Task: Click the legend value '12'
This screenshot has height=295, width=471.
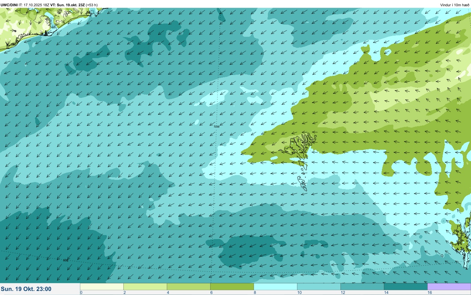Action: (x=343, y=292)
